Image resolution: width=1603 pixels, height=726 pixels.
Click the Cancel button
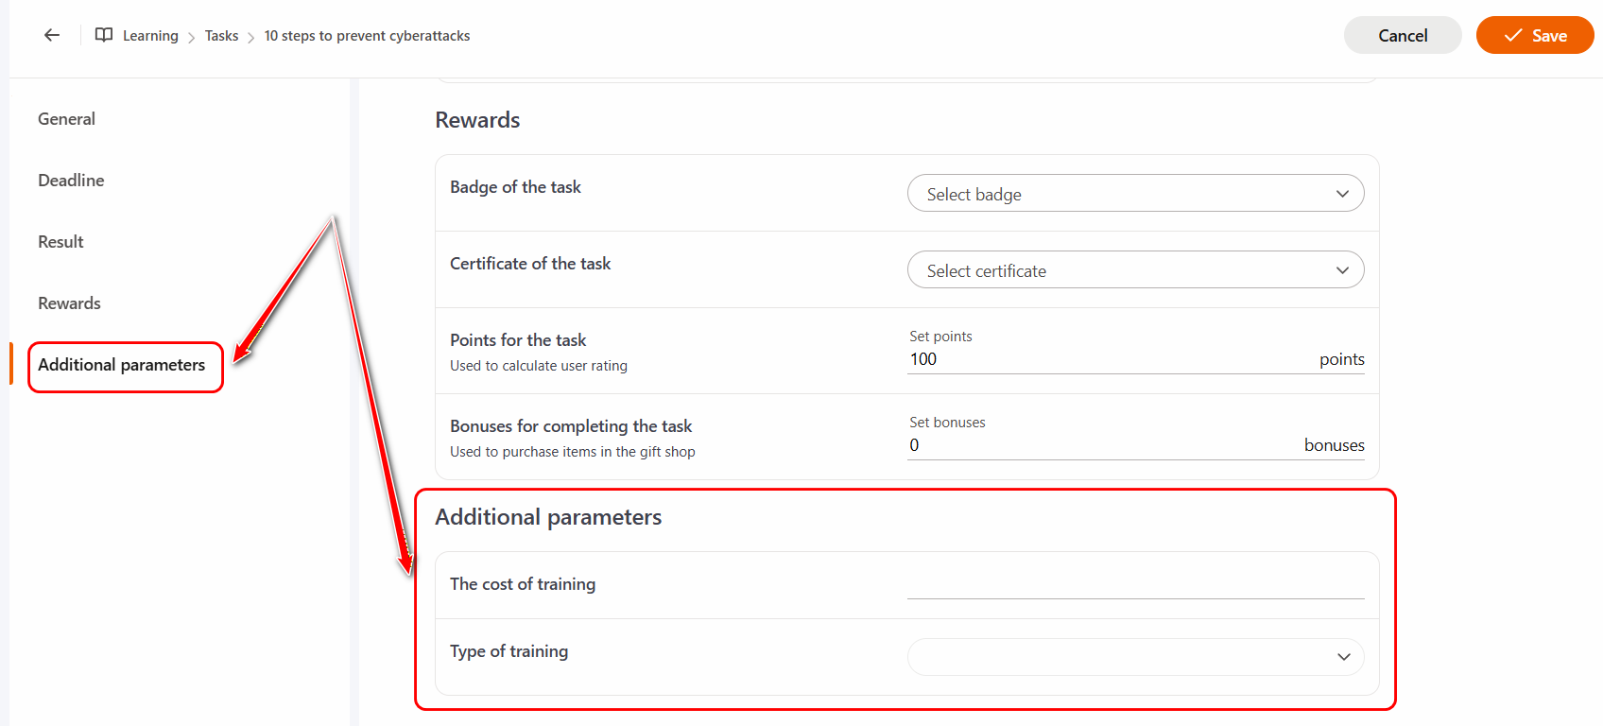(1402, 35)
